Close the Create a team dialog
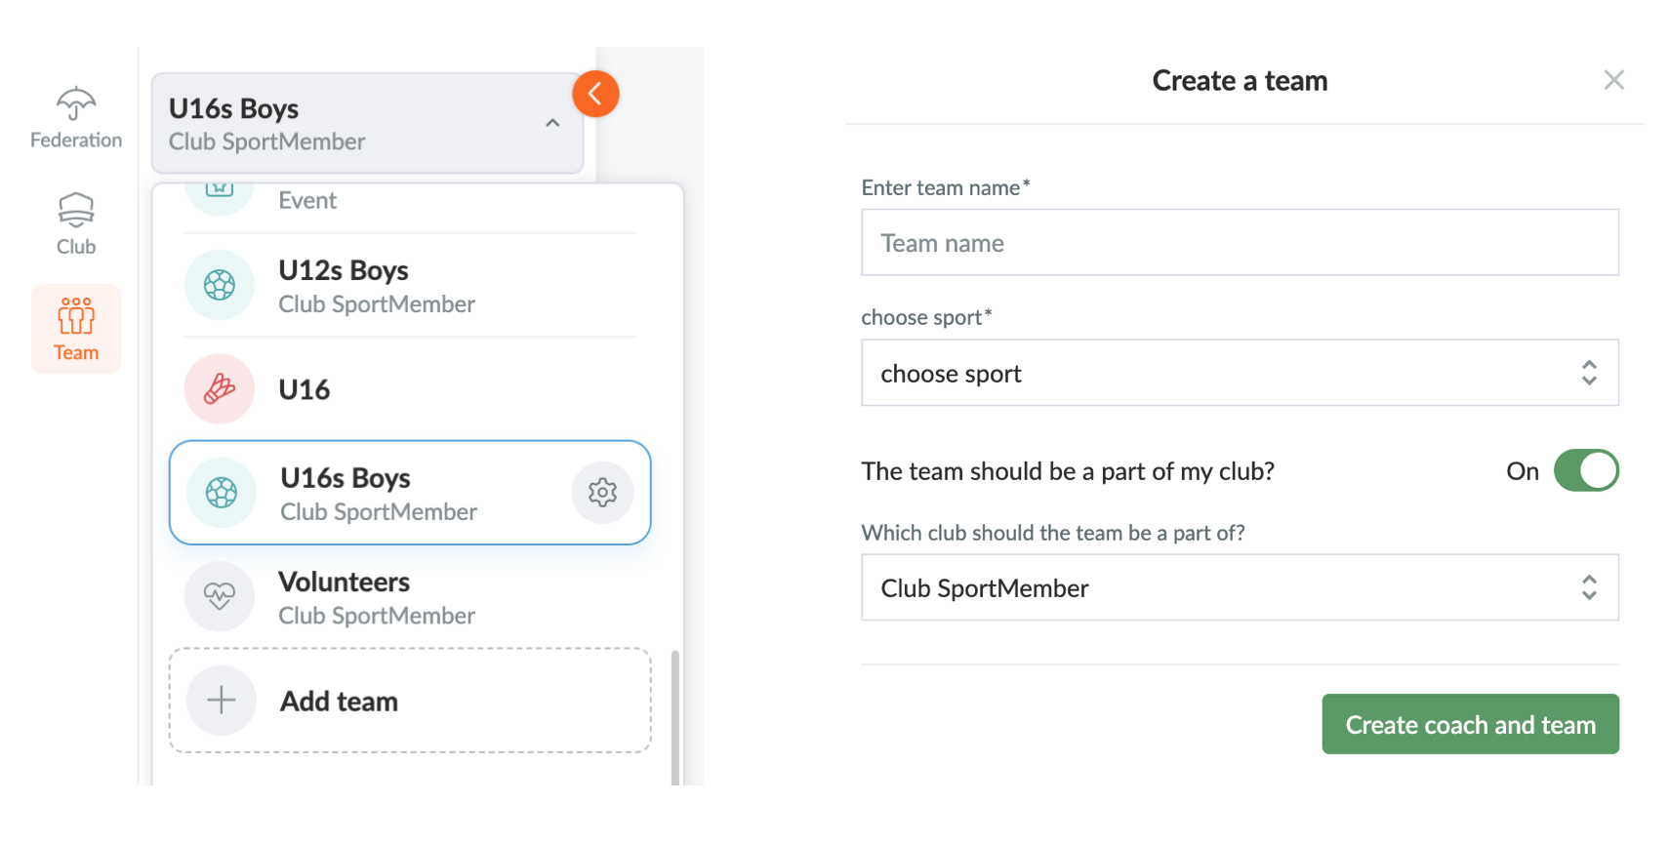 pos(1613,80)
